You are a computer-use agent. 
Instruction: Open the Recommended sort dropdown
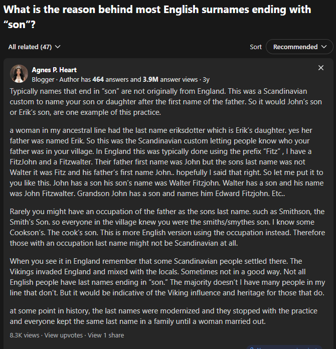coord(299,47)
